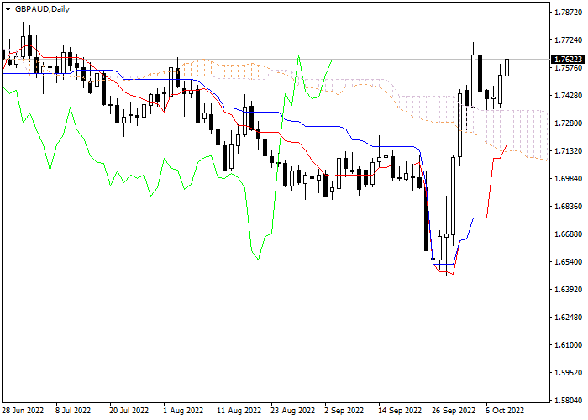Click the bottom tip of the long wick
This screenshot has width=588, height=420.
pos(433,391)
